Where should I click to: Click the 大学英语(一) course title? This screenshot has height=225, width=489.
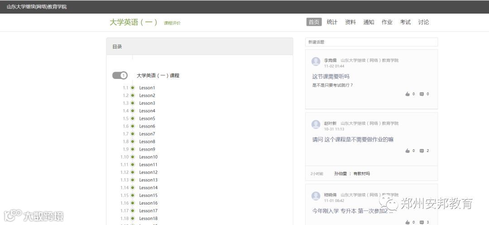134,22
